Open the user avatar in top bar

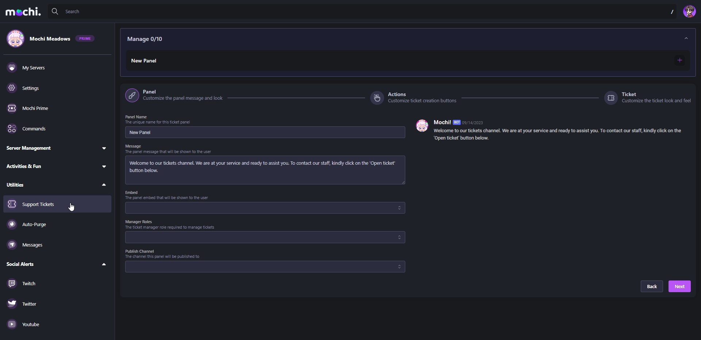689,12
